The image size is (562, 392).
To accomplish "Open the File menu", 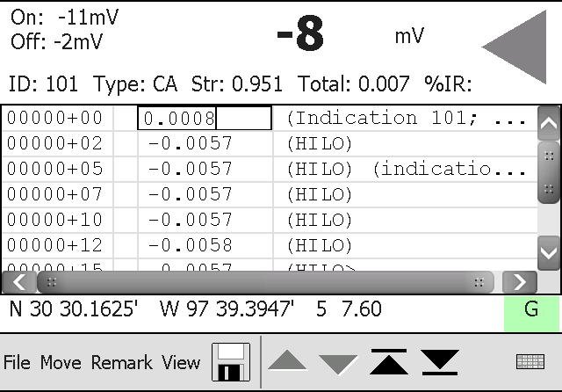I will click(x=17, y=362).
